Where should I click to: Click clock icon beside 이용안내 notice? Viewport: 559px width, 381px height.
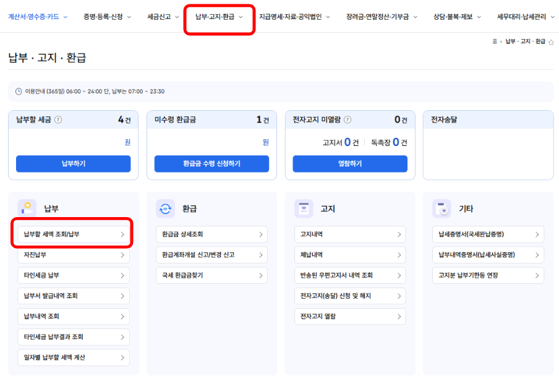pos(19,92)
